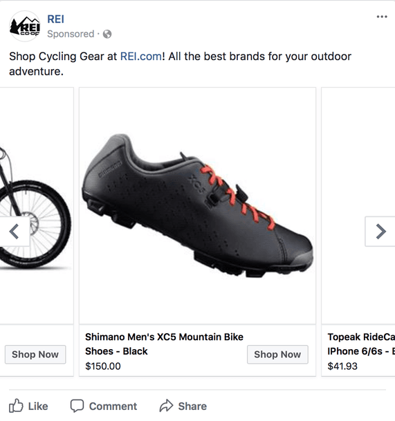Click the Comment text label
Image resolution: width=395 pixels, height=421 pixels.
click(113, 406)
